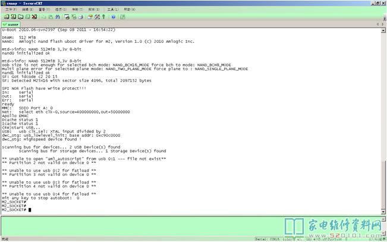Image resolution: width=387 pixels, height=242 pixels.
Task: Click the Paste toolbar icon
Action: coord(51,17)
